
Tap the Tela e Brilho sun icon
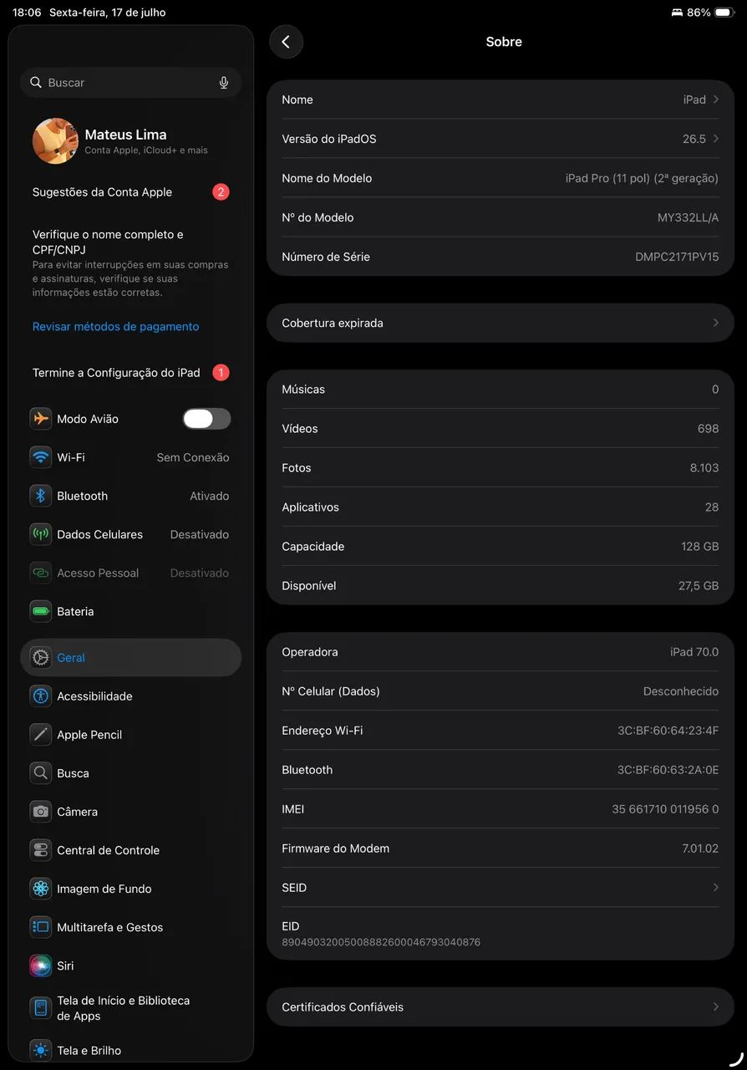tap(41, 1051)
